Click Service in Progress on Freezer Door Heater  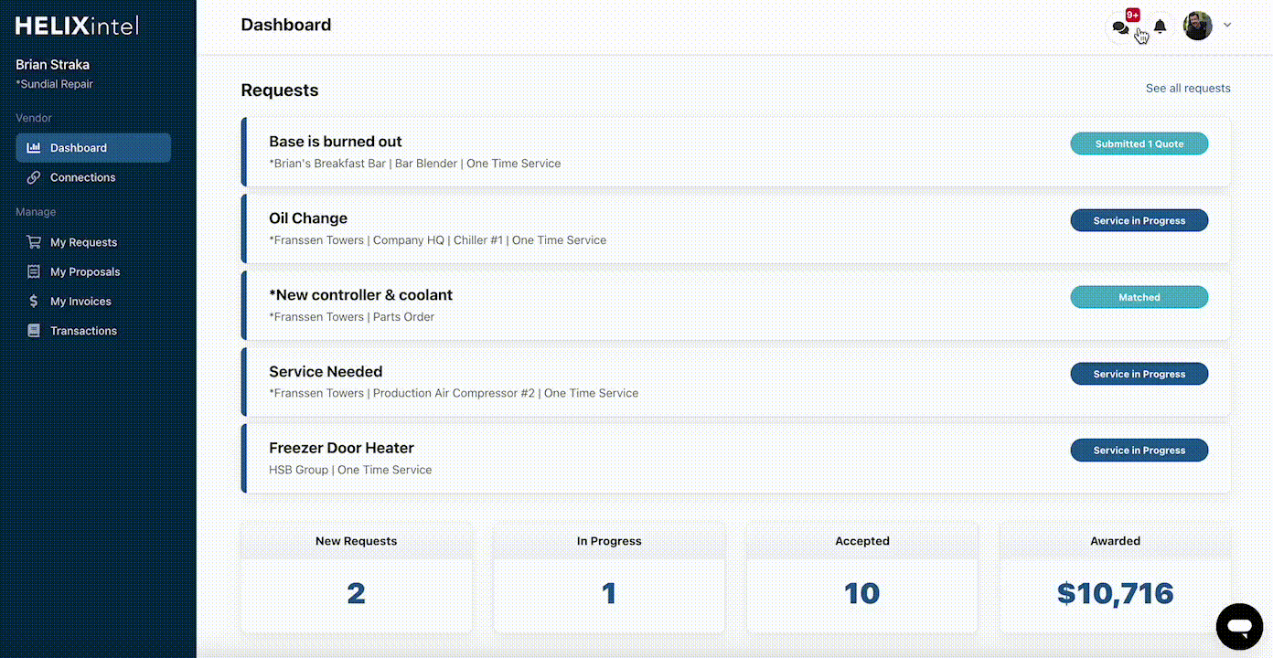click(1139, 450)
